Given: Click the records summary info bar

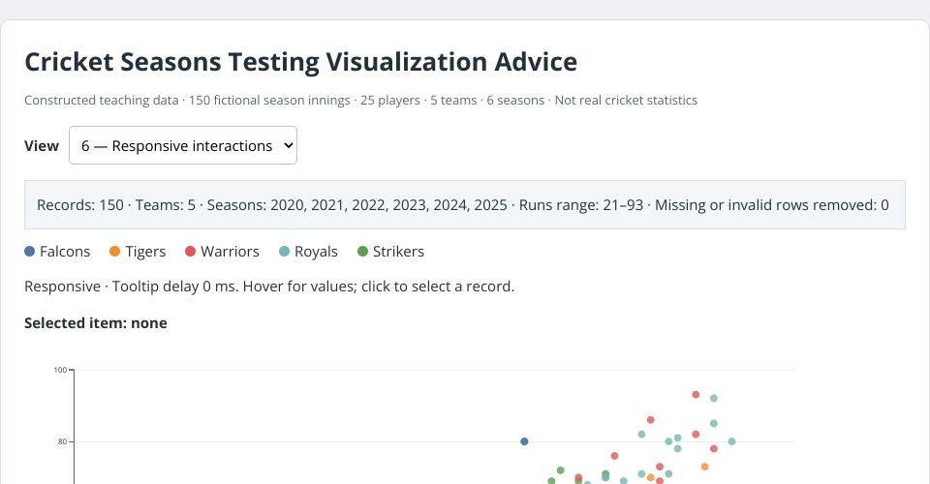Looking at the screenshot, I should pyautogui.click(x=465, y=205).
